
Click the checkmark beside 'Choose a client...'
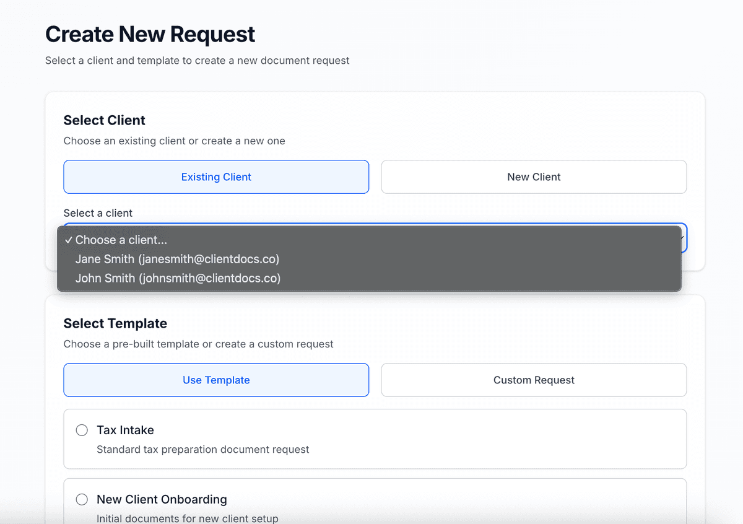(69, 240)
